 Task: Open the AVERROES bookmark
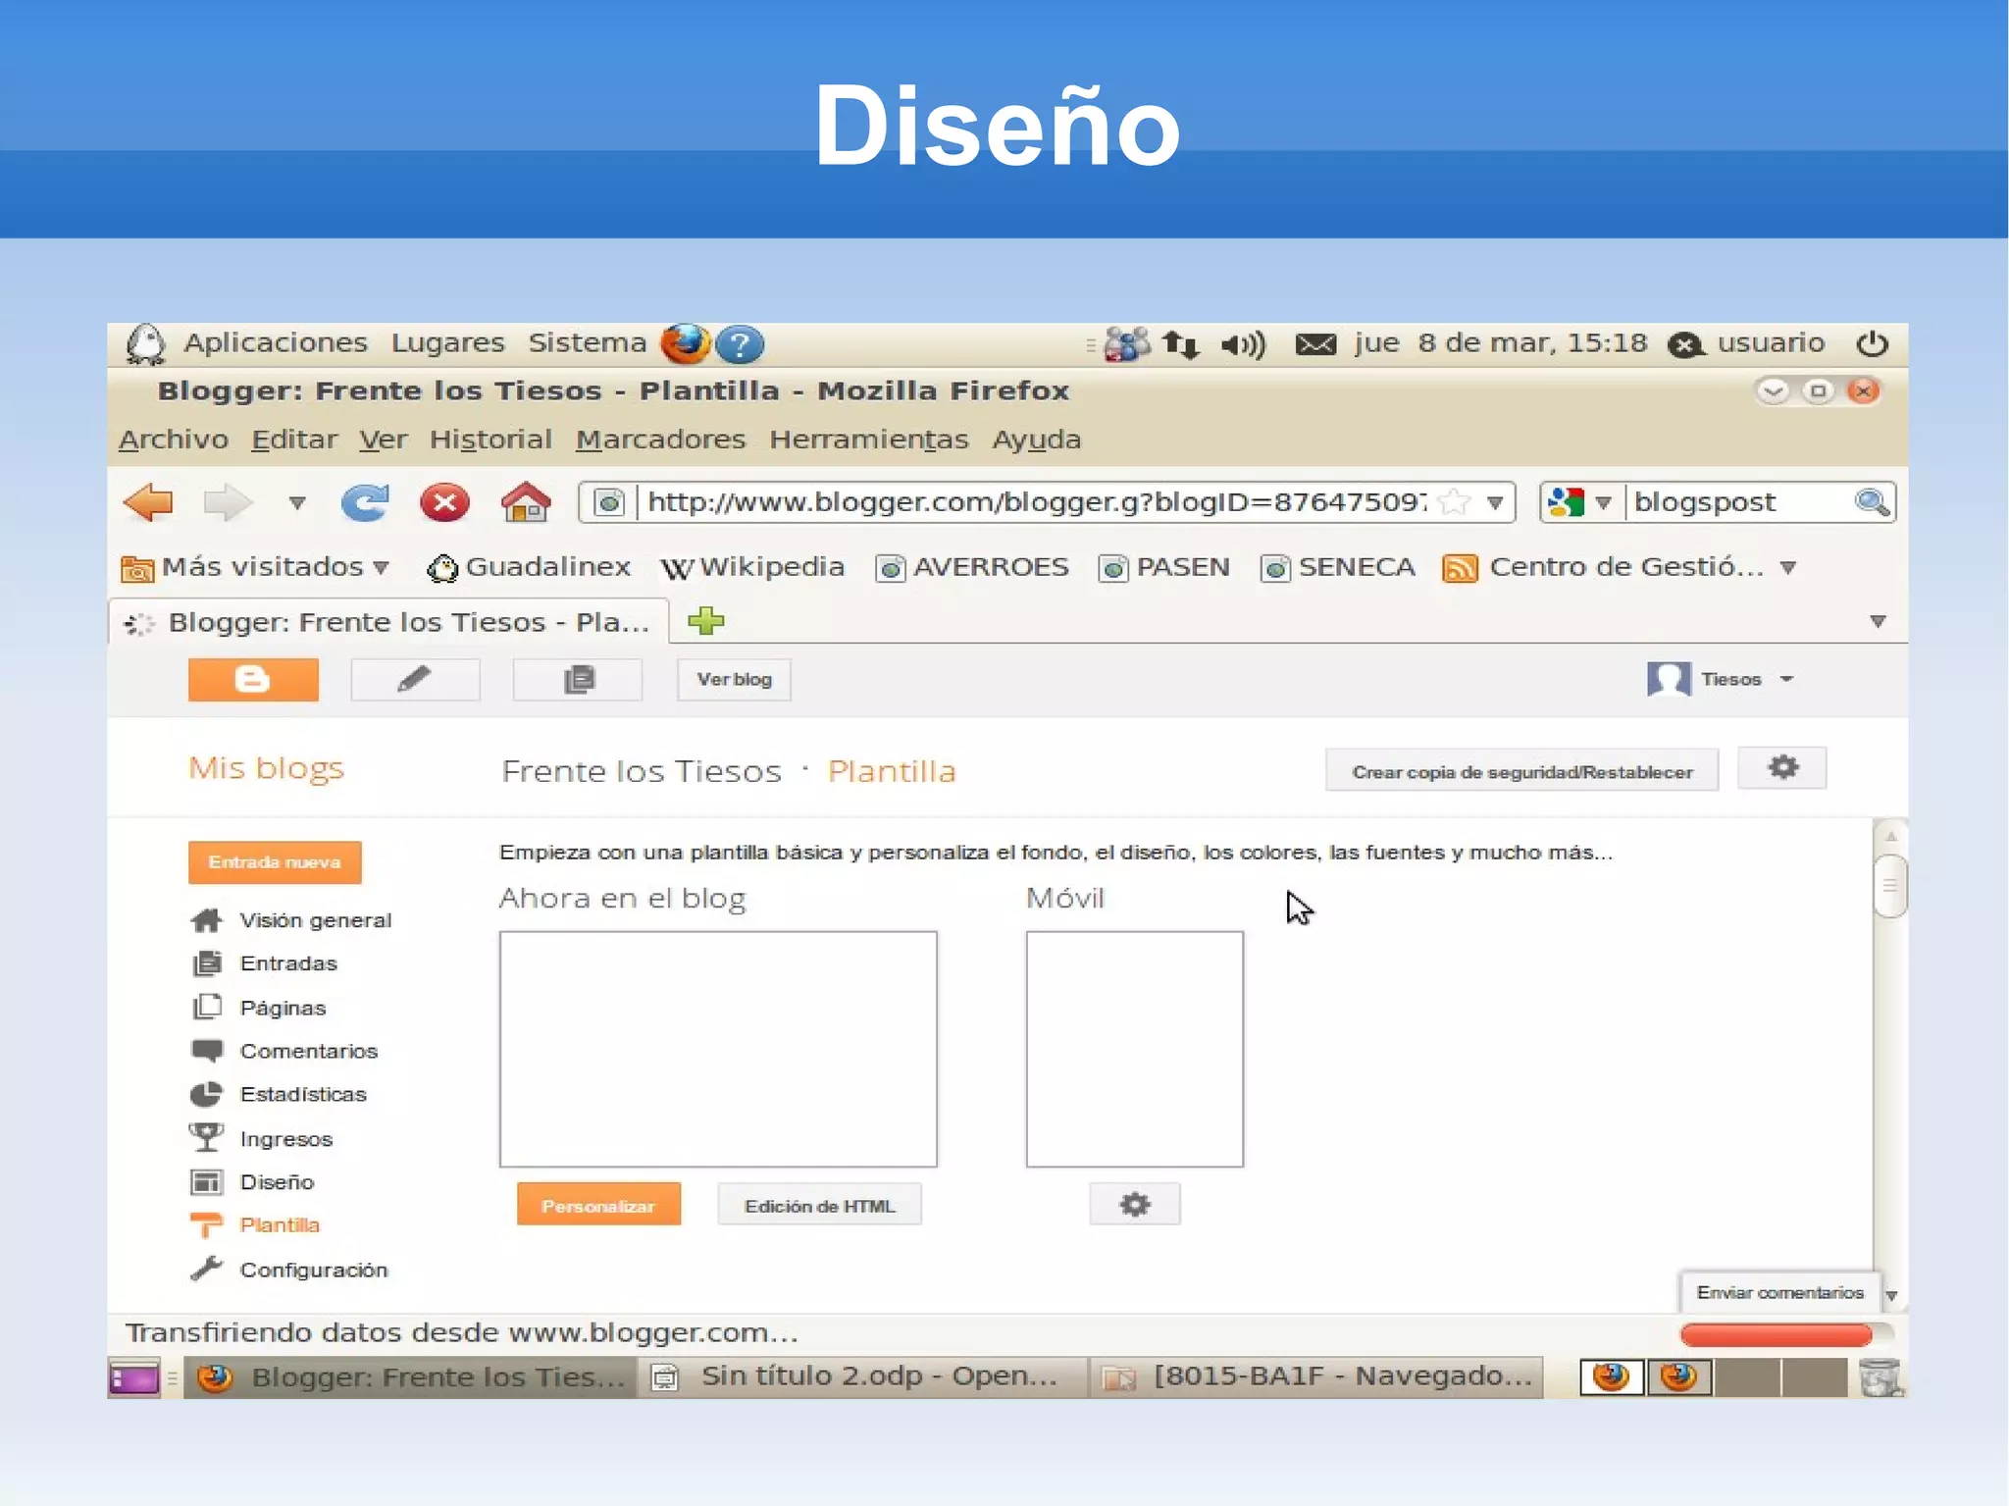[x=972, y=567]
